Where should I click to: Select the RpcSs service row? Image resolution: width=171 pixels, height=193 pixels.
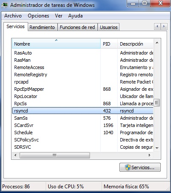pyautogui.click(x=83, y=104)
